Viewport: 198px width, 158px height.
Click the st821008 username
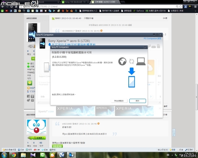pyautogui.click(x=32, y=18)
